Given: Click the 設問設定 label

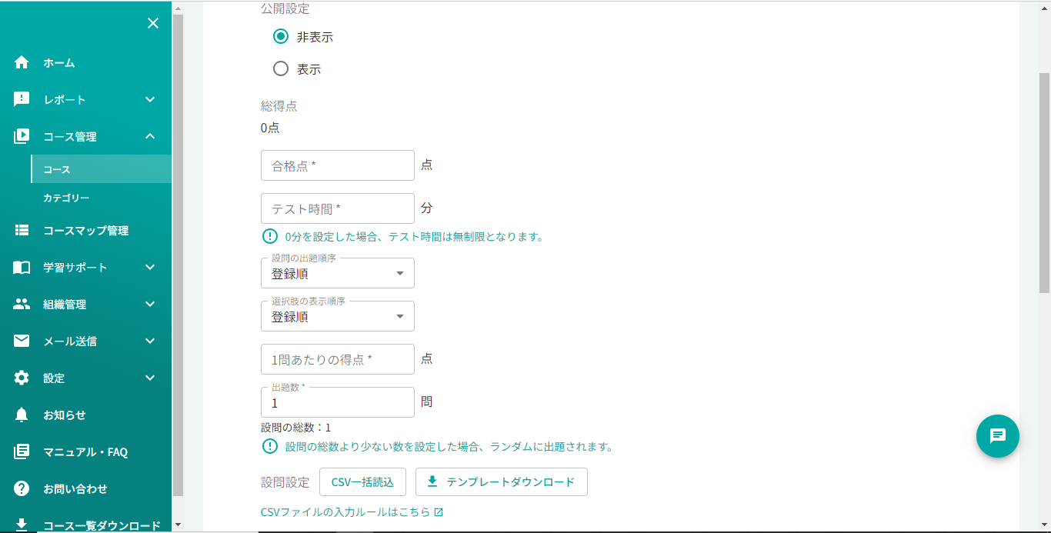Looking at the screenshot, I should click(x=285, y=482).
